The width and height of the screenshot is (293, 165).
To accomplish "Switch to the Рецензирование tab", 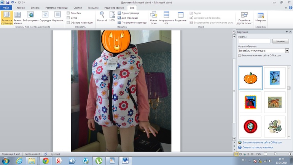I will (114, 8).
